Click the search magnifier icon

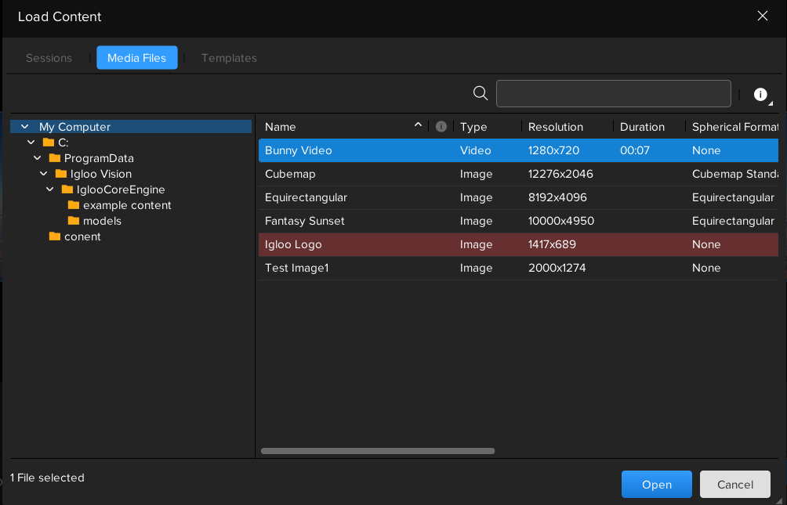point(481,94)
